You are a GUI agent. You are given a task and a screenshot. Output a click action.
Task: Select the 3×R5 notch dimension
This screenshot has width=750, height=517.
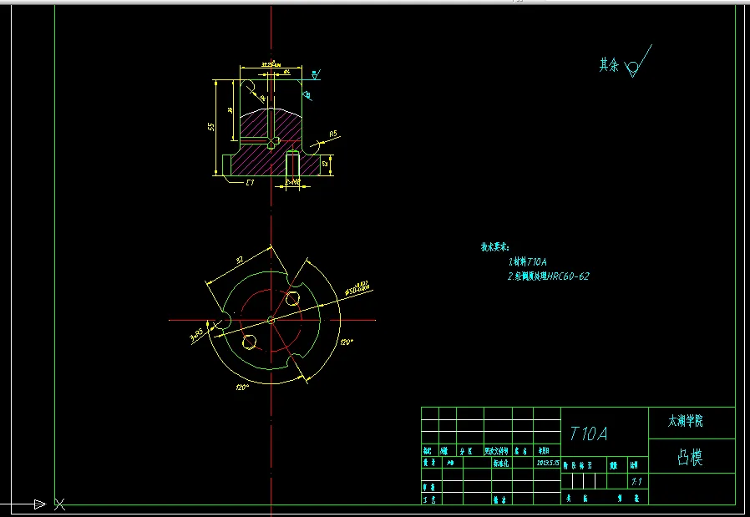coord(196,334)
